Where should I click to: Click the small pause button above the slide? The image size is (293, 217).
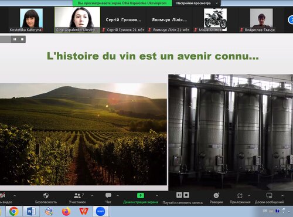(15, 39)
